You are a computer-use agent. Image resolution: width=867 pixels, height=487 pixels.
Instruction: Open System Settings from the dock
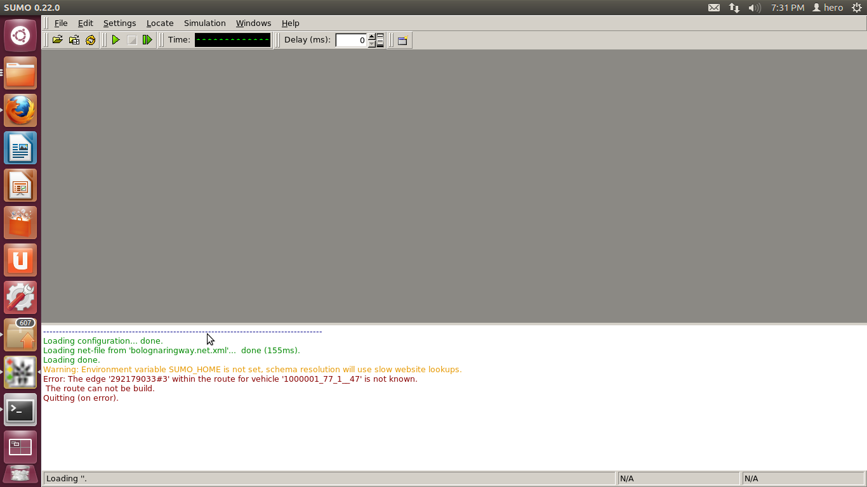click(x=20, y=298)
